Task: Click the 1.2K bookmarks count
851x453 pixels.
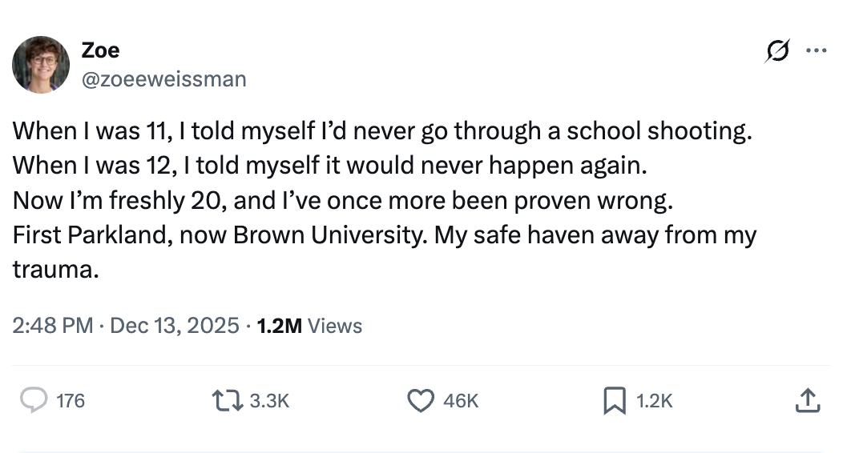Action: click(x=655, y=400)
